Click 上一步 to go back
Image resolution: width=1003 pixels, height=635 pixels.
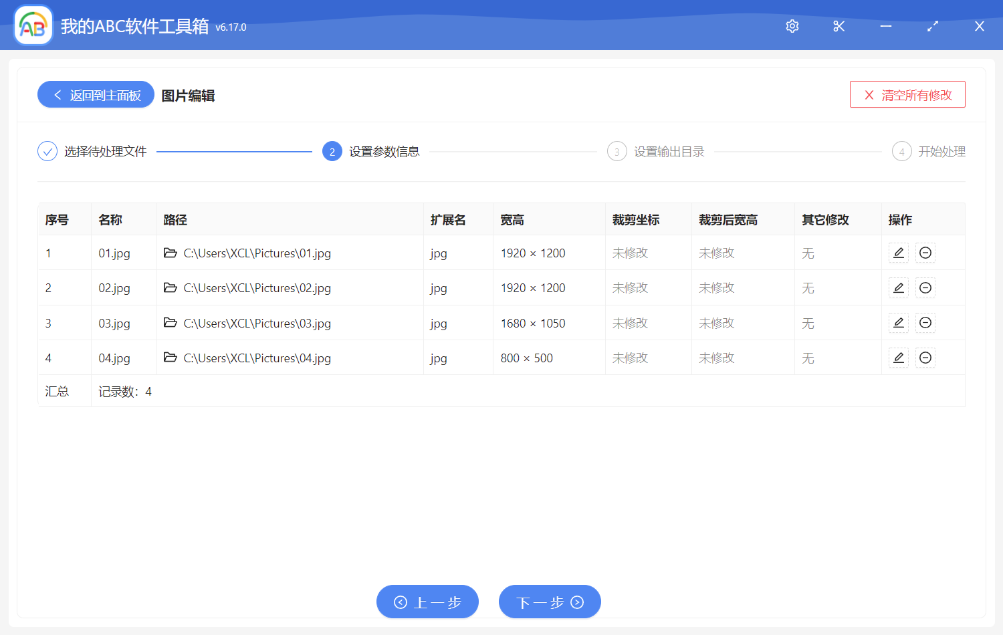tap(427, 602)
